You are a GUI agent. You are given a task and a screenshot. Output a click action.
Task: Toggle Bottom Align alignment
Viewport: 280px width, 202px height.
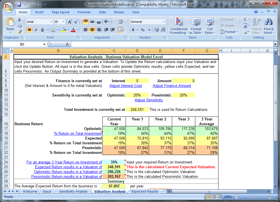tap(99, 22)
